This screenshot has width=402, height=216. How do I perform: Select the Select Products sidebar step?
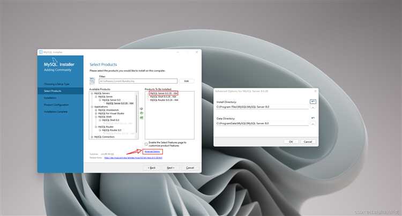click(60, 91)
